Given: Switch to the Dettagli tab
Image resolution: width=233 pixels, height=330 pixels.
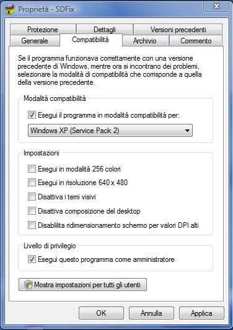Looking at the screenshot, I should [x=105, y=30].
